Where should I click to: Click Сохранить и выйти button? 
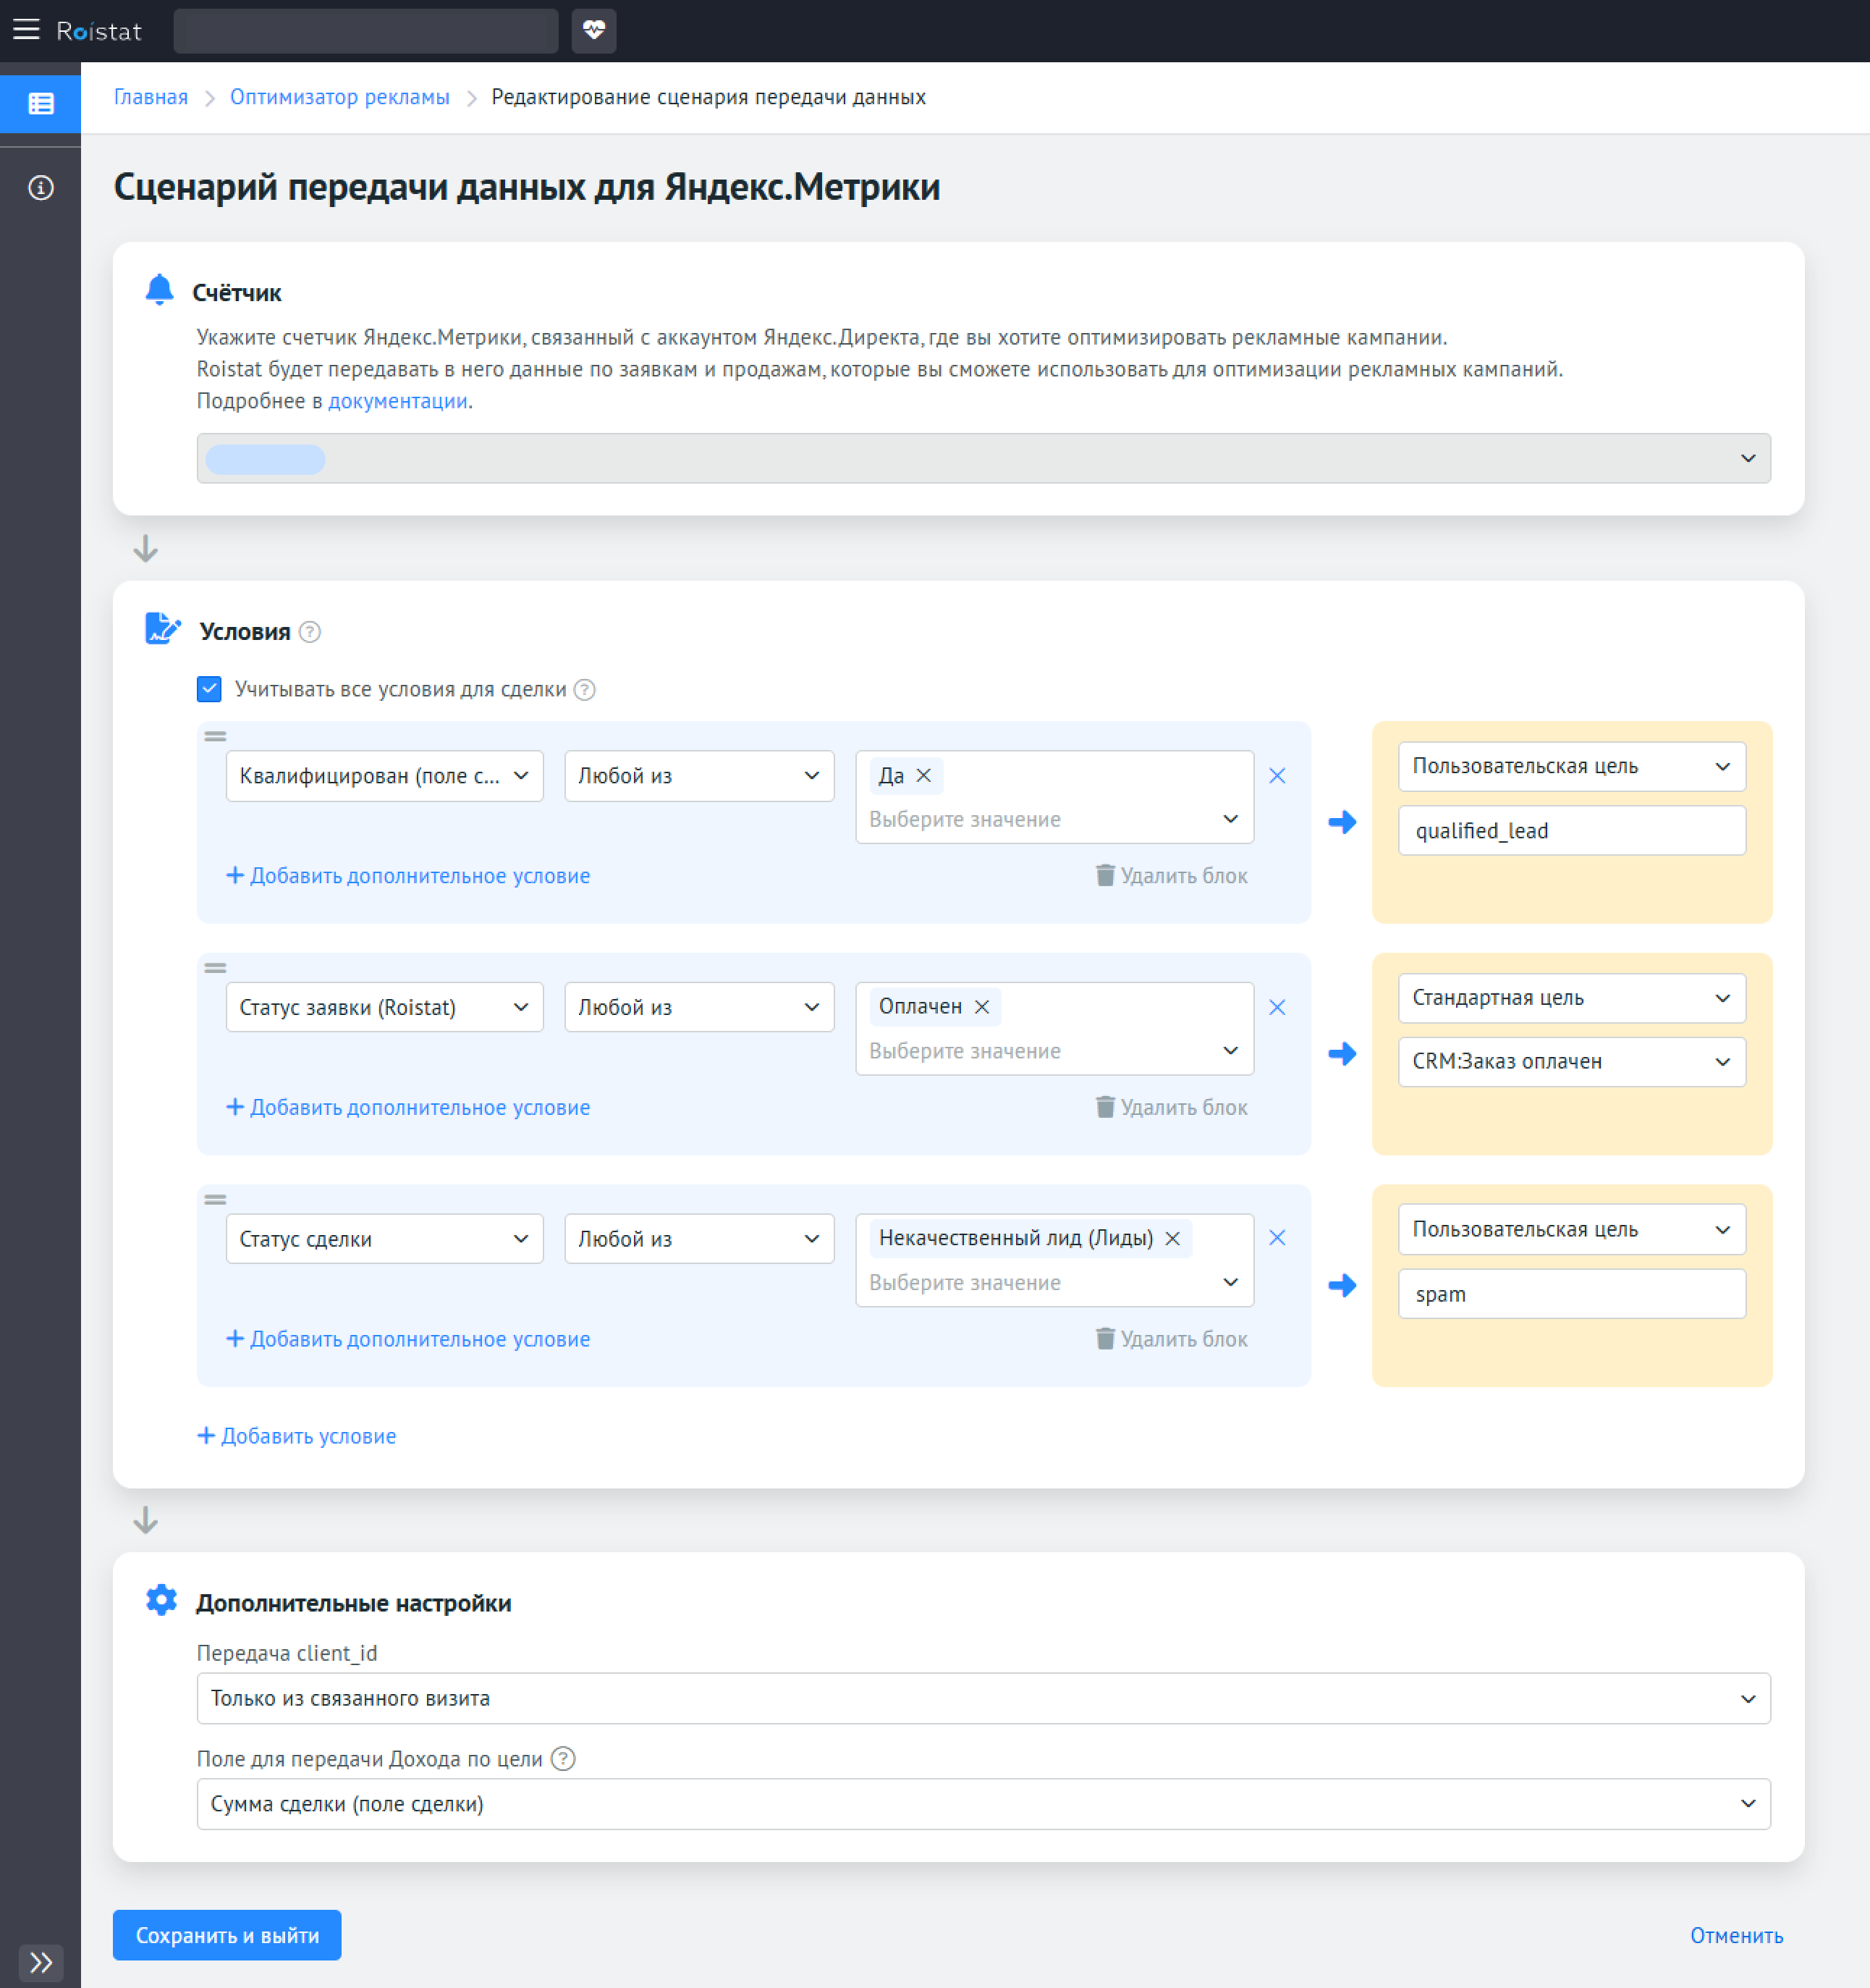tap(227, 1935)
